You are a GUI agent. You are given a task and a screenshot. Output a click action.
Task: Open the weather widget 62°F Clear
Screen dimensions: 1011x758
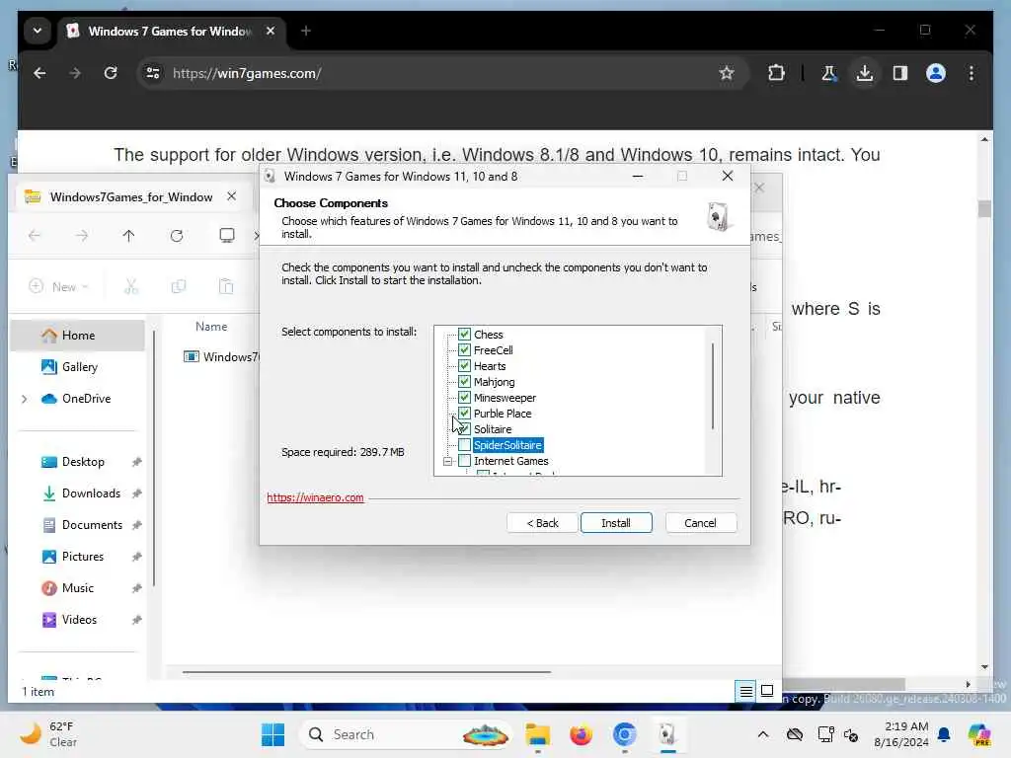click(x=49, y=734)
